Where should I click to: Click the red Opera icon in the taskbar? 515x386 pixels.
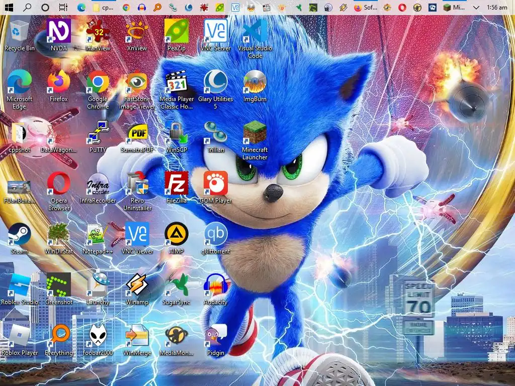402,7
